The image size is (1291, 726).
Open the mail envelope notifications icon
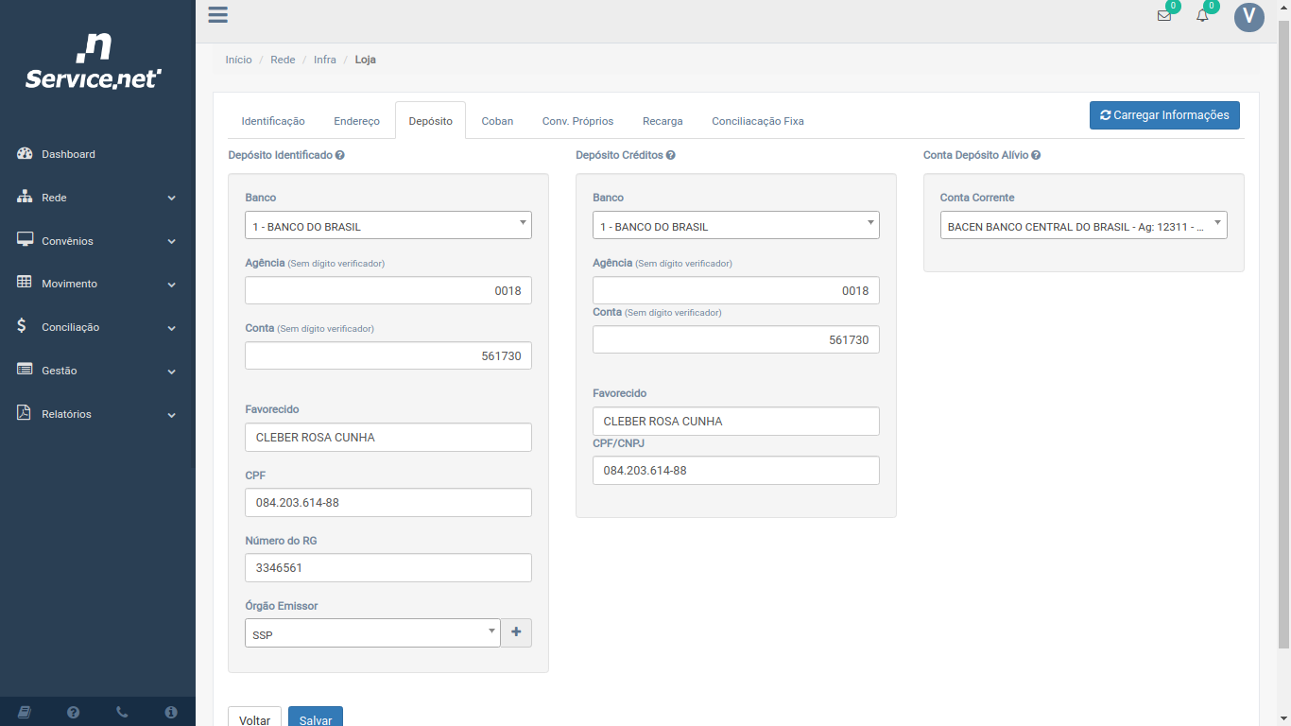click(x=1164, y=16)
